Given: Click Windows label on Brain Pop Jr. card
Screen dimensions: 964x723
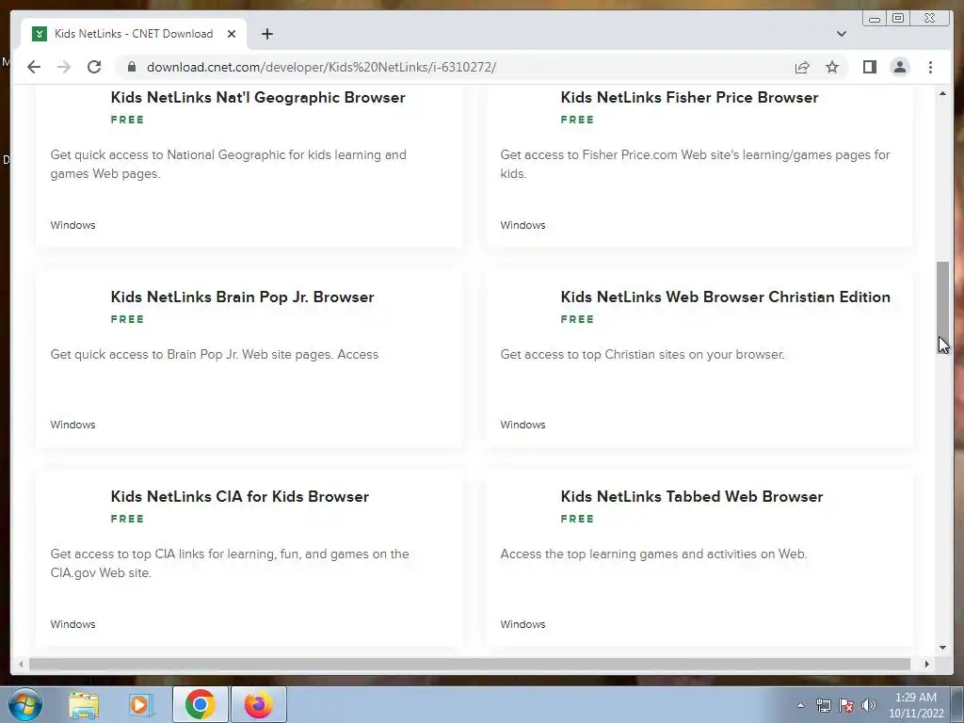Looking at the screenshot, I should tap(72, 425).
